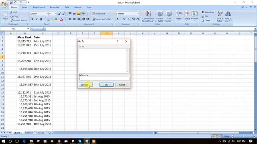Activate Format Painter
The image size is (257, 144).
pyautogui.click(x=19, y=20)
